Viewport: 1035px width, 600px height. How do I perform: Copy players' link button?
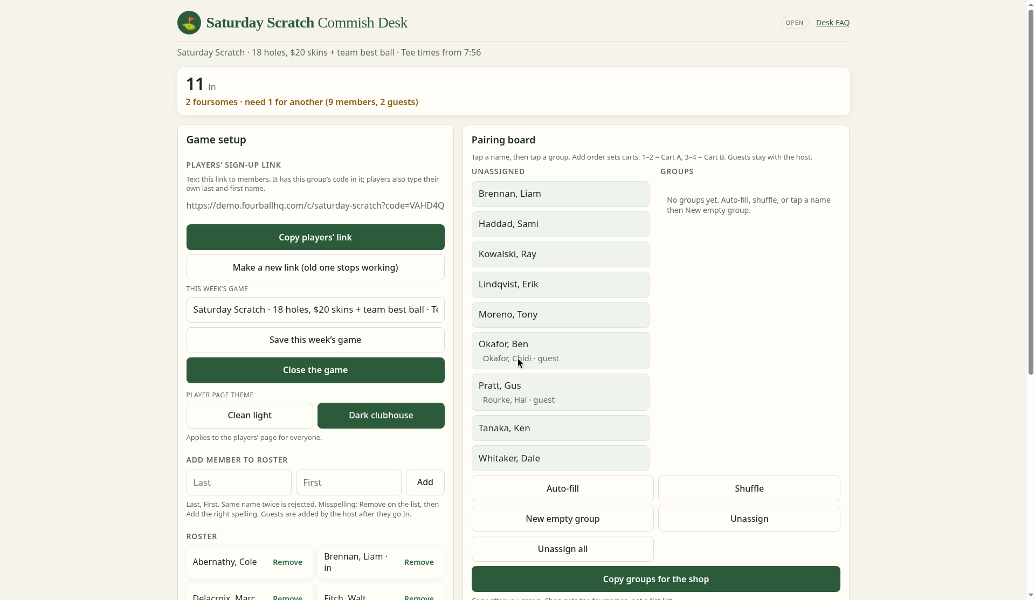[315, 237]
